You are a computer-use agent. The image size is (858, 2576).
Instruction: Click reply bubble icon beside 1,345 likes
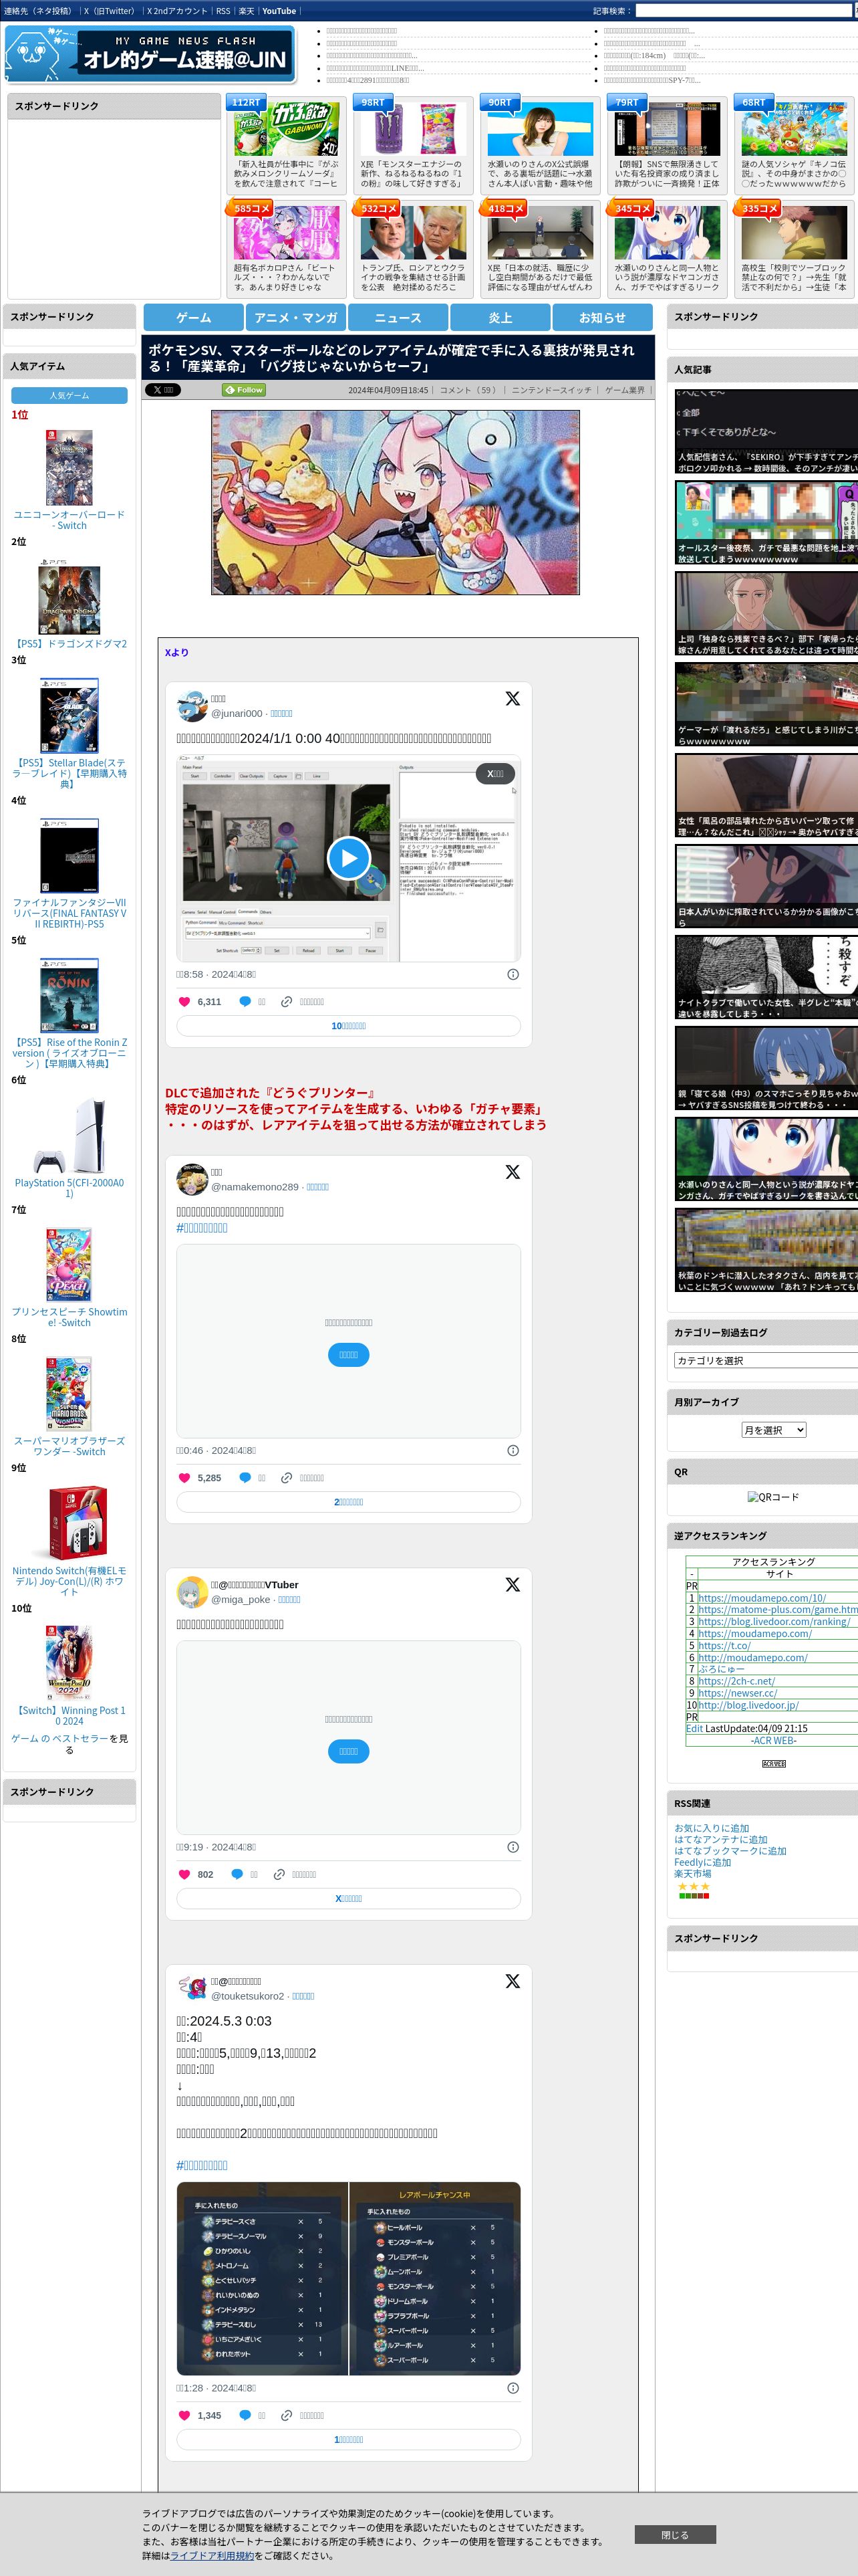245,2415
